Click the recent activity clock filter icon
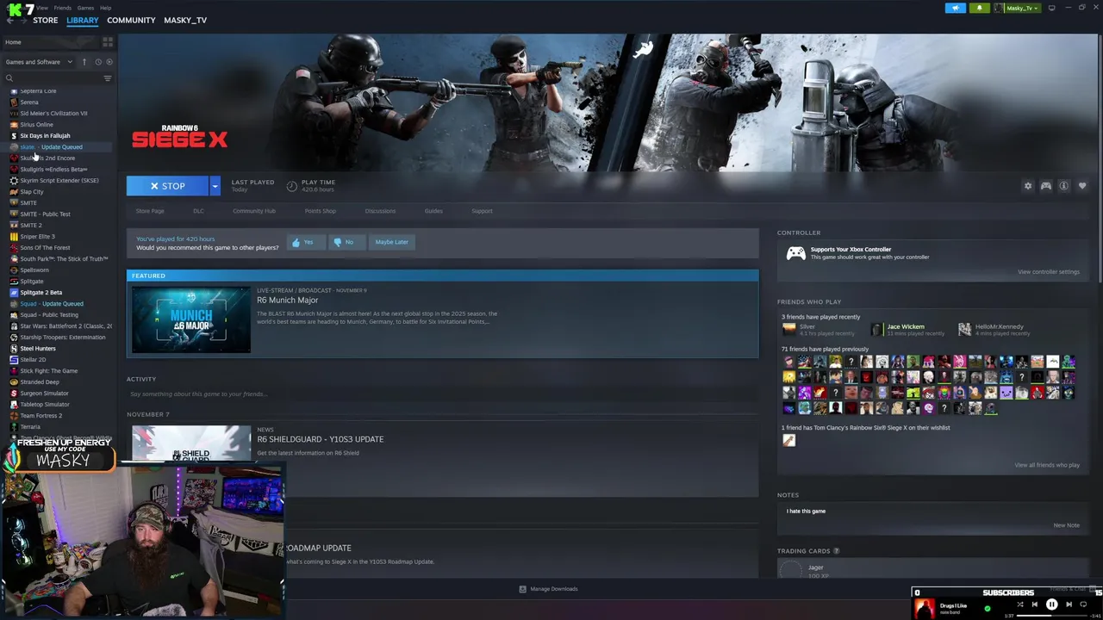This screenshot has height=620, width=1103. [x=98, y=62]
